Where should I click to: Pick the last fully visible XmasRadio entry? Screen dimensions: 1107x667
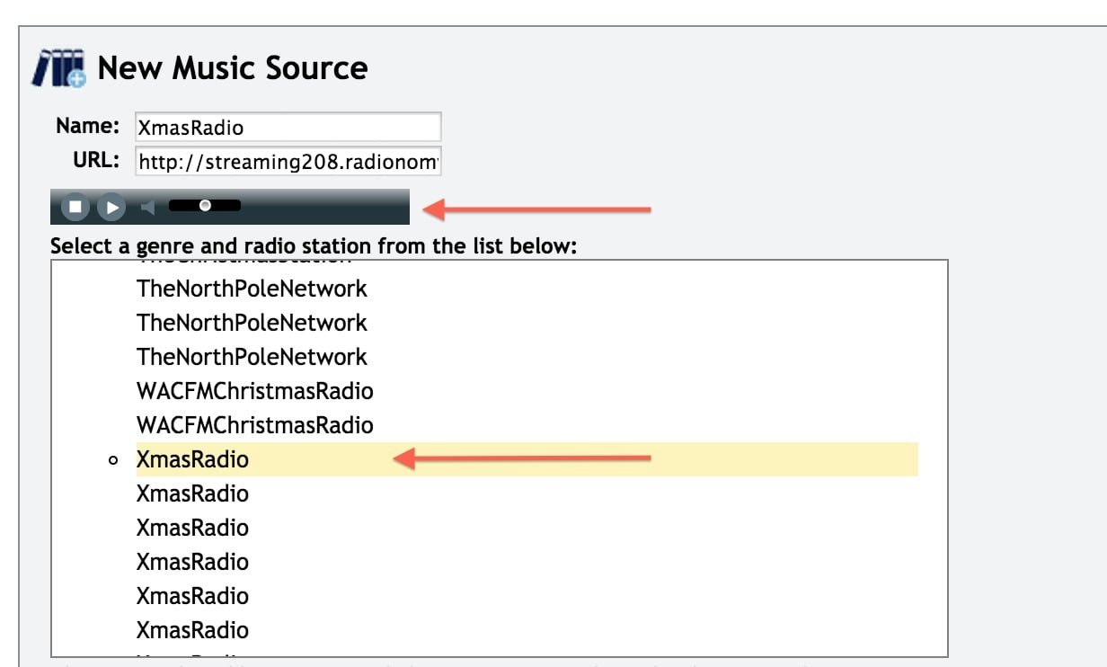192,630
